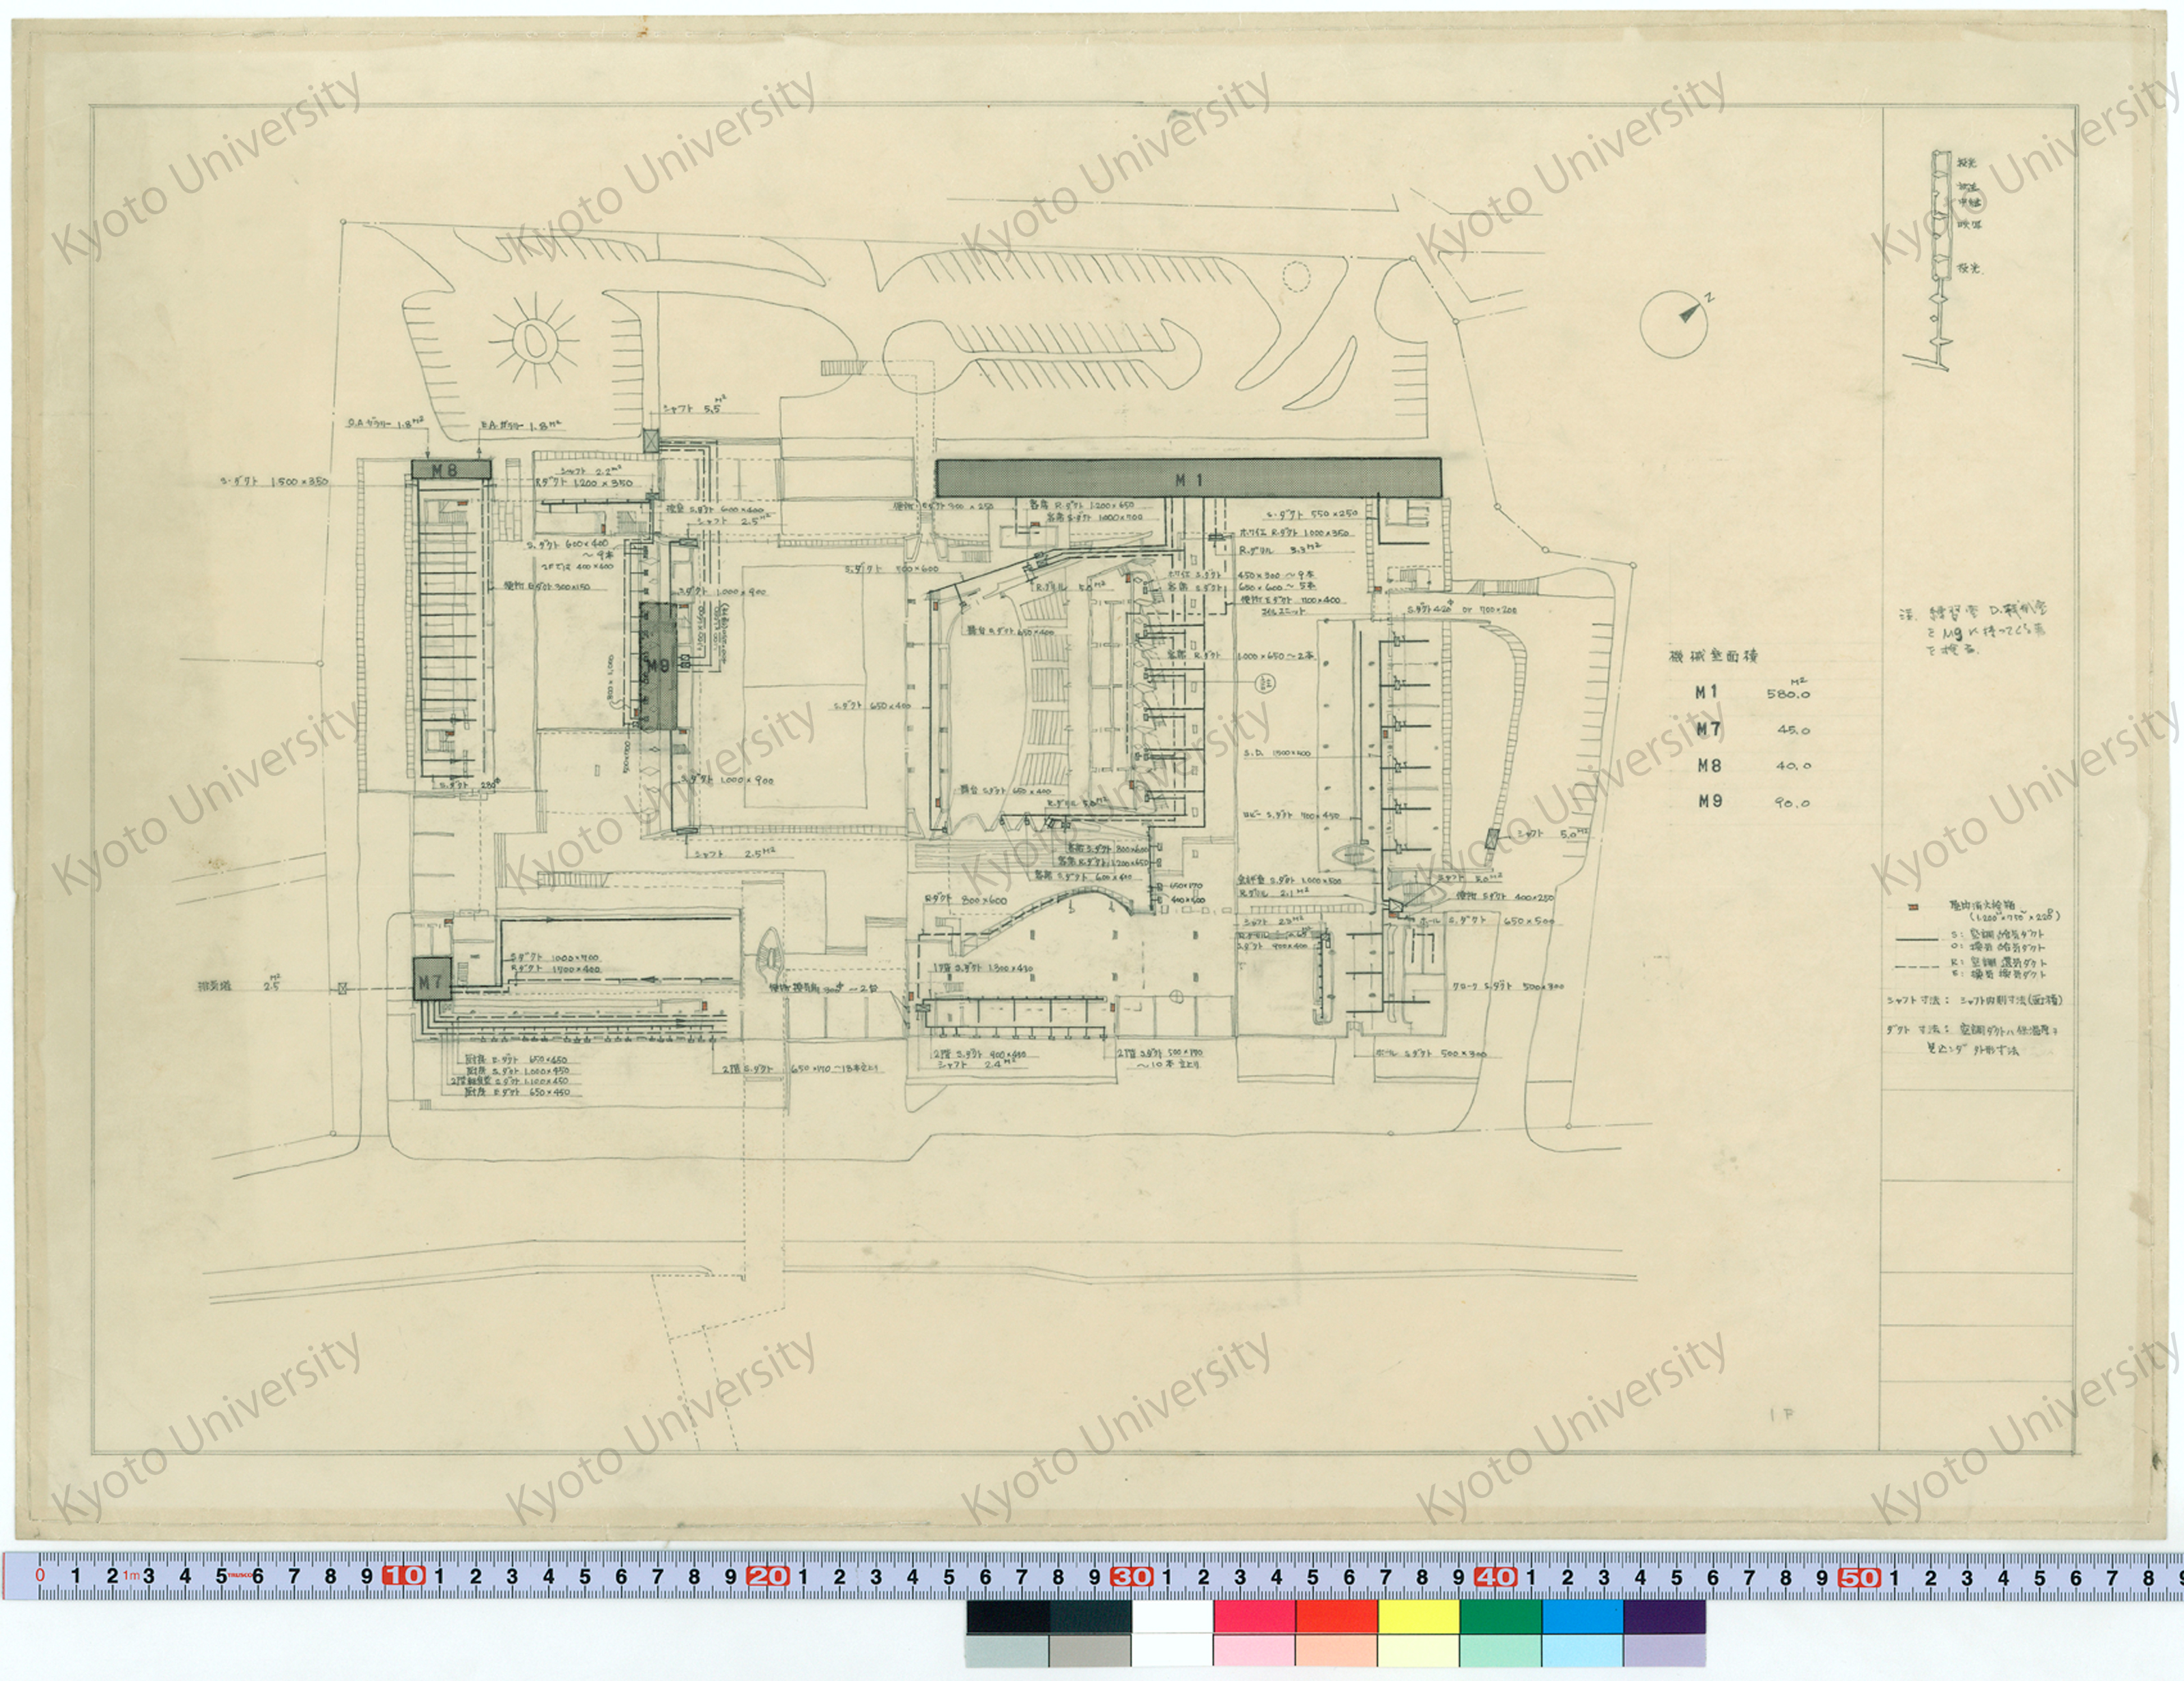Screen dimensions: 2184x1681
Task: Select the shaded M8 block on plan
Action: (x=450, y=469)
